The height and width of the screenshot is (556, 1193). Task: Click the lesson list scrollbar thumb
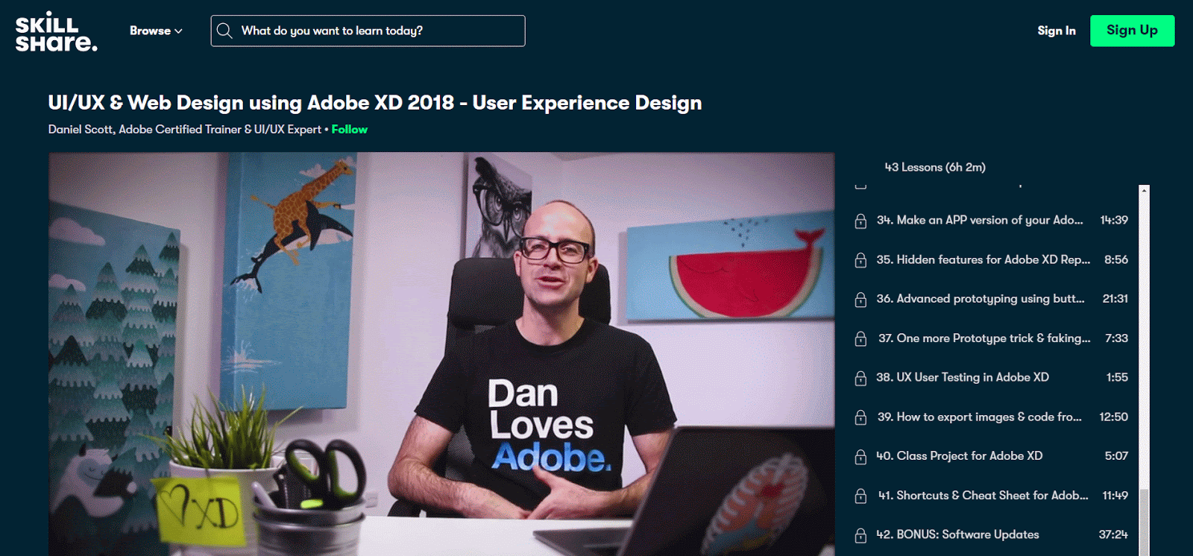1145,522
